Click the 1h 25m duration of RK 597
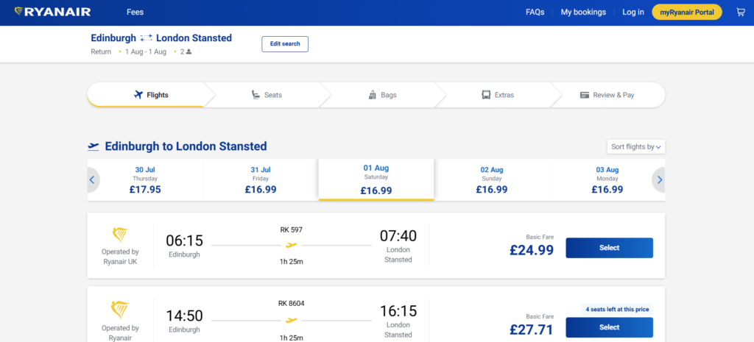 [x=292, y=262]
